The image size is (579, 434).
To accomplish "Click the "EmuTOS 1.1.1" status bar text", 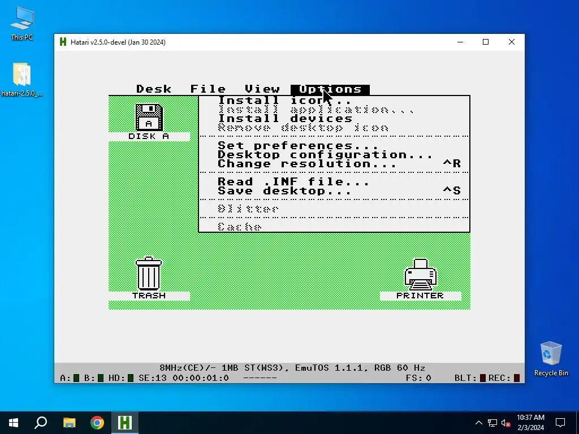I will [329, 368].
